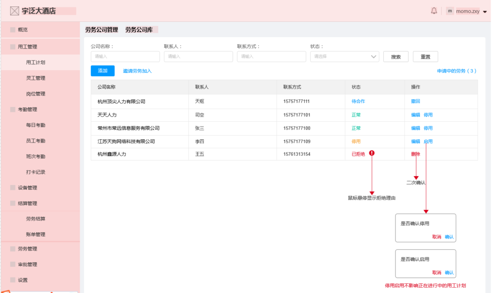Expand the 结算管理 sidebar section

pos(27,203)
